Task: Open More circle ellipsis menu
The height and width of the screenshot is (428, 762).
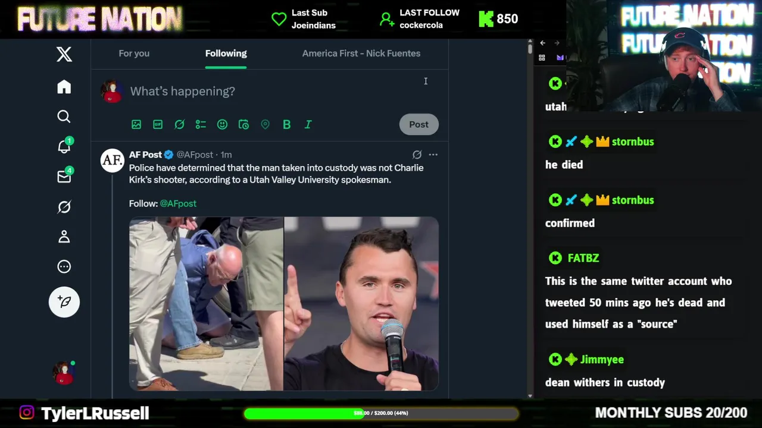Action: tap(64, 267)
